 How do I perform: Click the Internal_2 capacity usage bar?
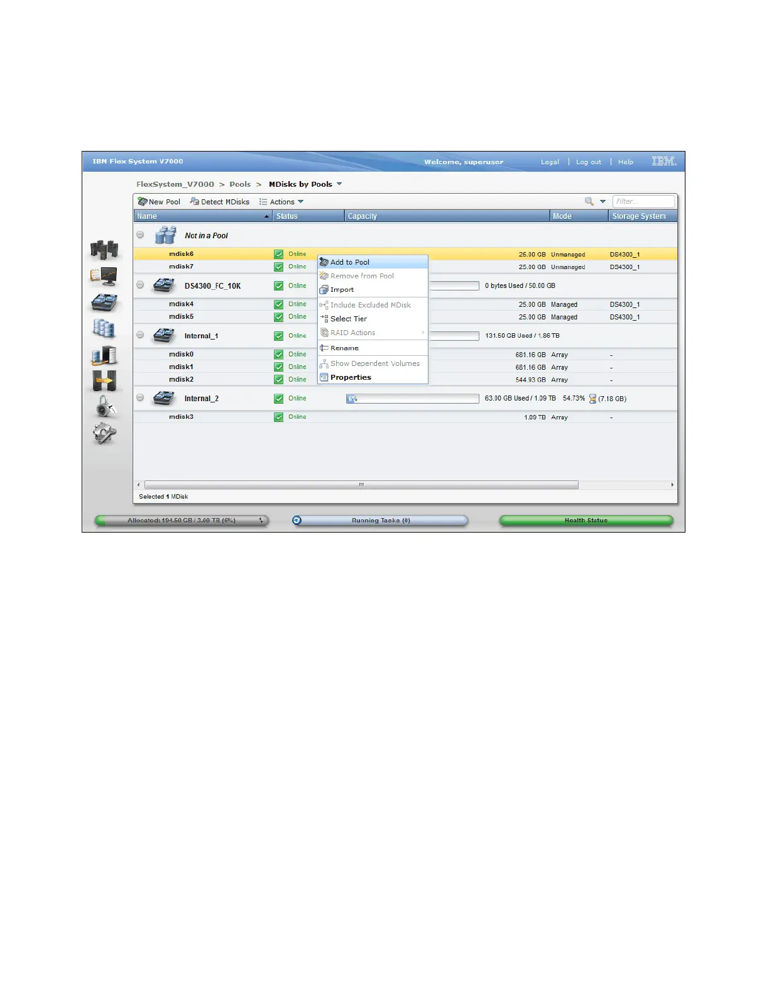[x=413, y=399]
